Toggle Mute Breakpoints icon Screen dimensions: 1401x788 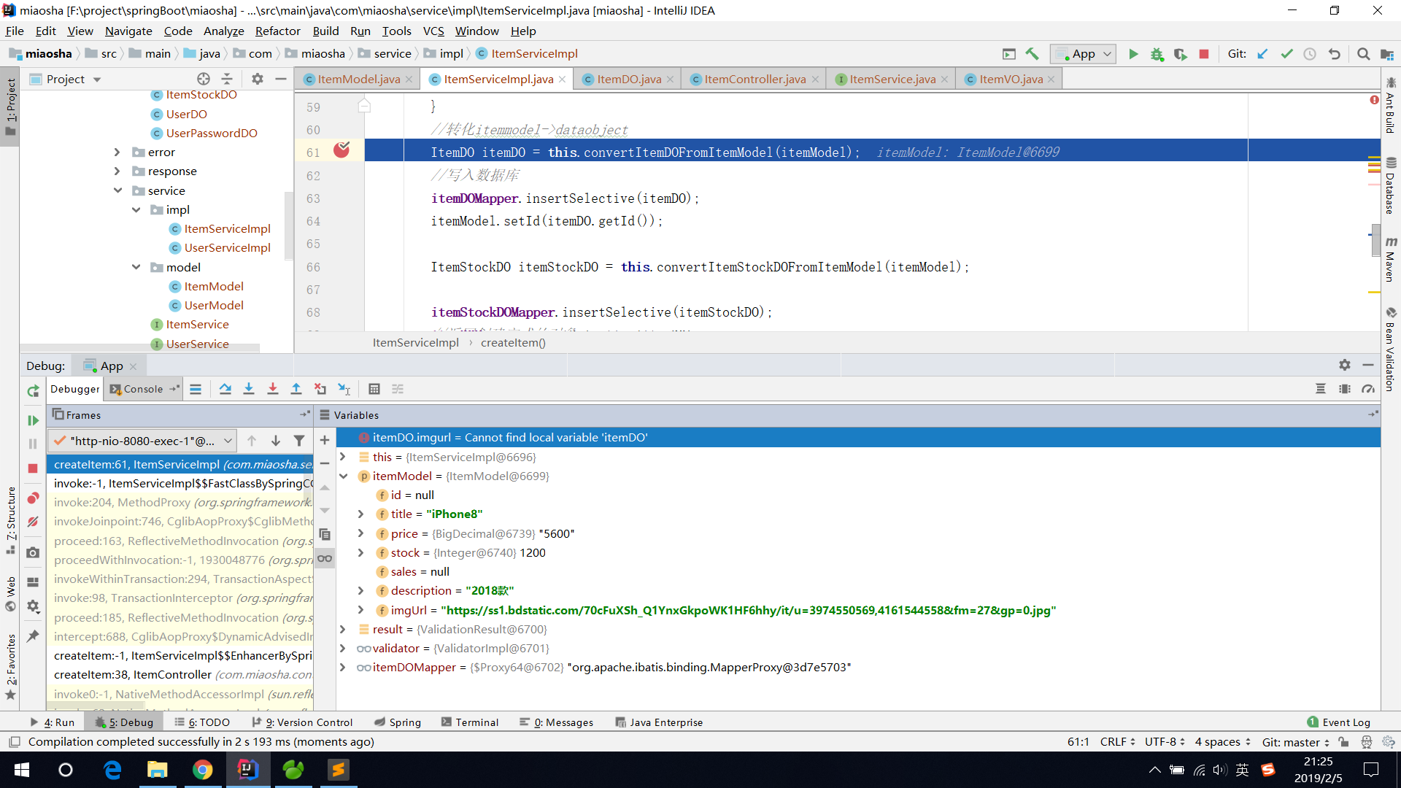tap(33, 522)
